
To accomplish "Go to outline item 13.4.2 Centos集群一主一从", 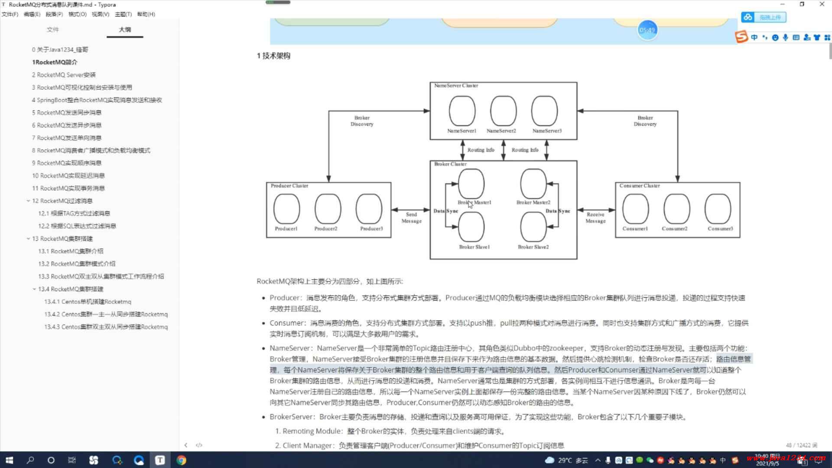I will point(106,314).
